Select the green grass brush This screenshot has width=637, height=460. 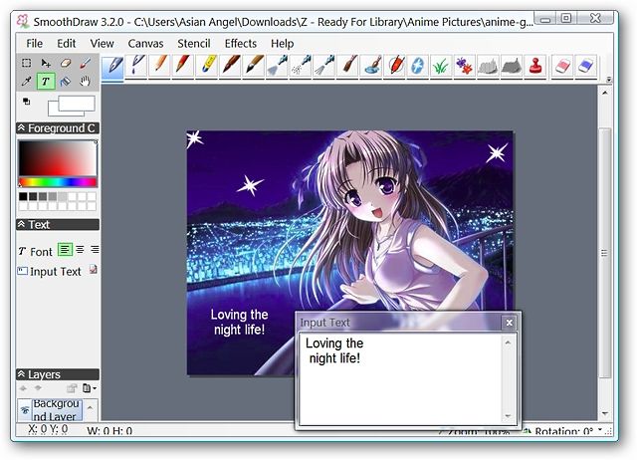tap(441, 67)
